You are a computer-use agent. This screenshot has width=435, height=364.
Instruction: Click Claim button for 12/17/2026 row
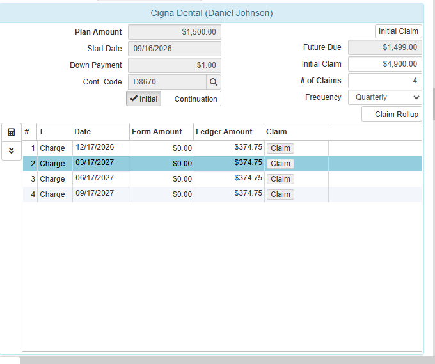(280, 148)
